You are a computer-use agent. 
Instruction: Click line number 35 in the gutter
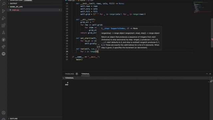(x=67, y=54)
